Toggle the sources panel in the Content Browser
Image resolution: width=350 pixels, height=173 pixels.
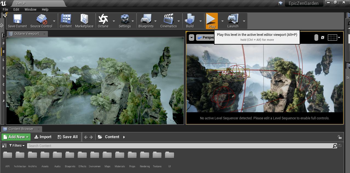4,145
